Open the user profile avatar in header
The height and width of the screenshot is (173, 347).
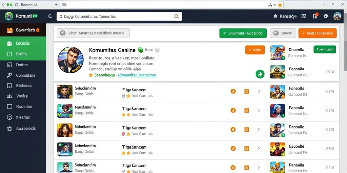tap(337, 16)
